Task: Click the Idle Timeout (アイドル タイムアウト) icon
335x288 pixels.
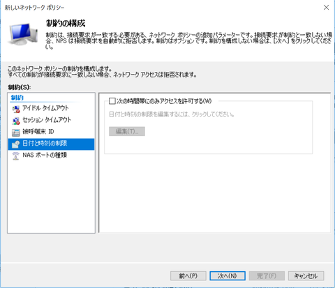Action: click(16, 109)
